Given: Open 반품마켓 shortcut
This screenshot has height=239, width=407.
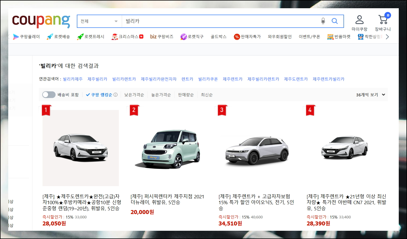Looking at the screenshot, I should click(x=339, y=37).
